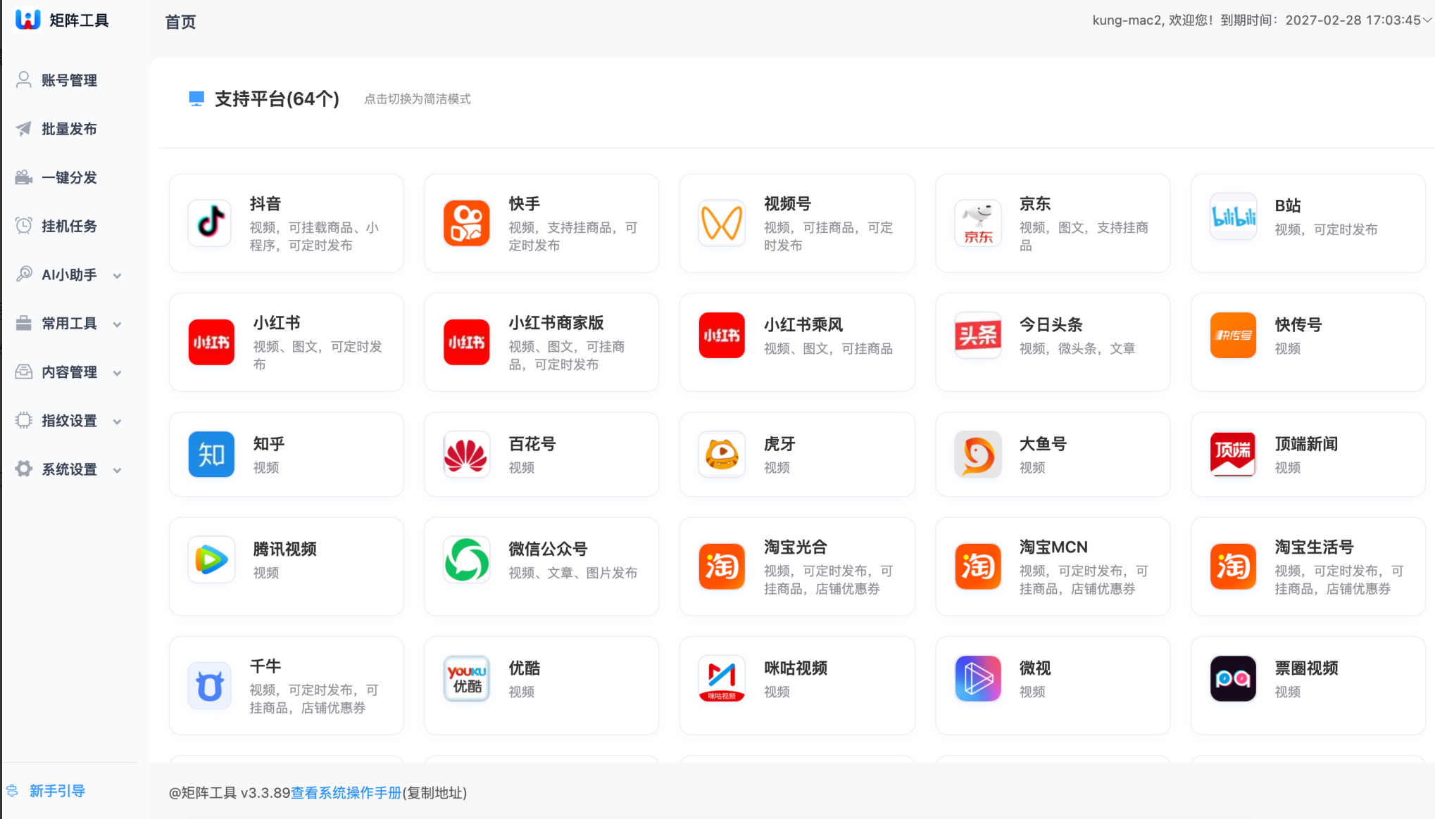Click the 抖音 platform name text
The width and height of the screenshot is (1435, 819).
pyautogui.click(x=265, y=204)
